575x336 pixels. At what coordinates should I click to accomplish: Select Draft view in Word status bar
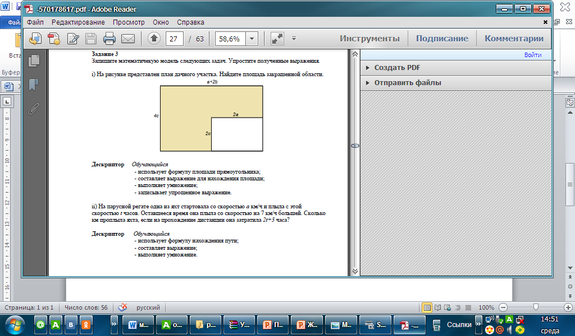tap(468, 307)
